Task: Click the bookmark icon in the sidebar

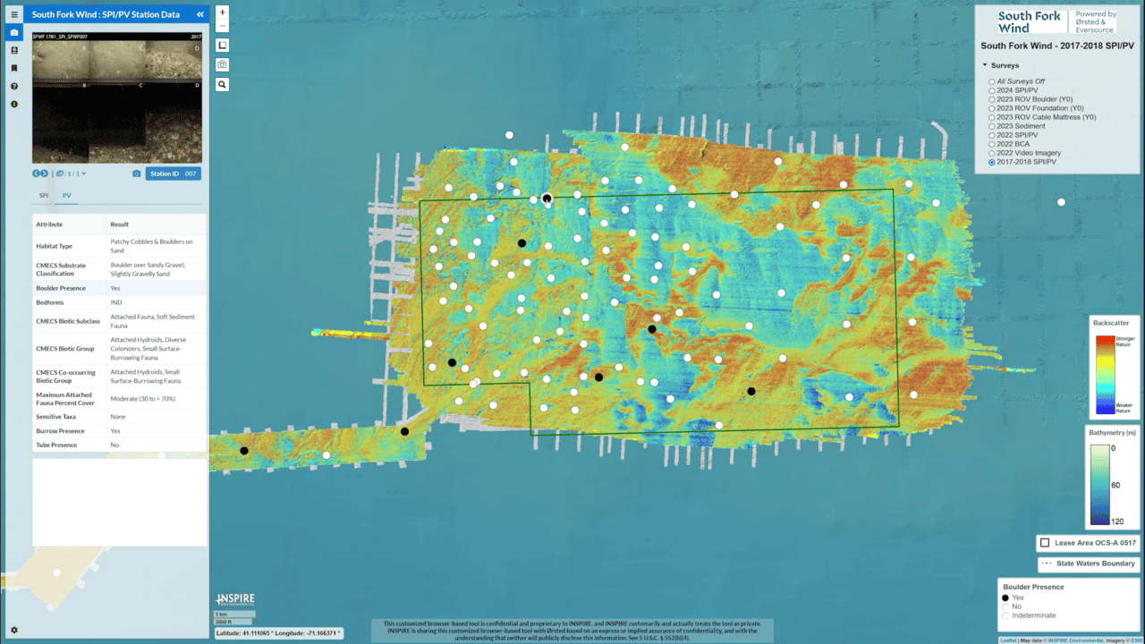Action: (14, 68)
